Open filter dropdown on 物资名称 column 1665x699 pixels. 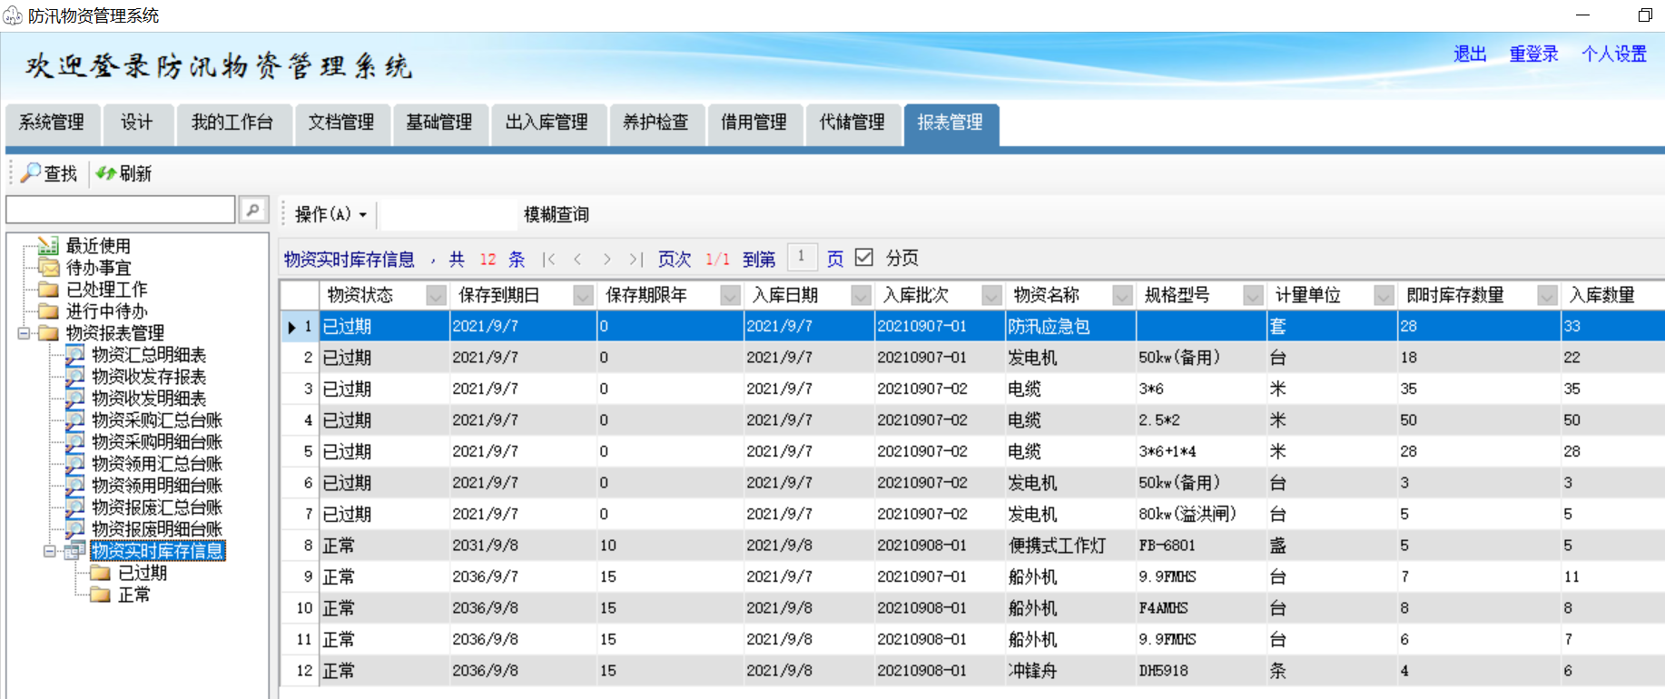tap(1122, 295)
